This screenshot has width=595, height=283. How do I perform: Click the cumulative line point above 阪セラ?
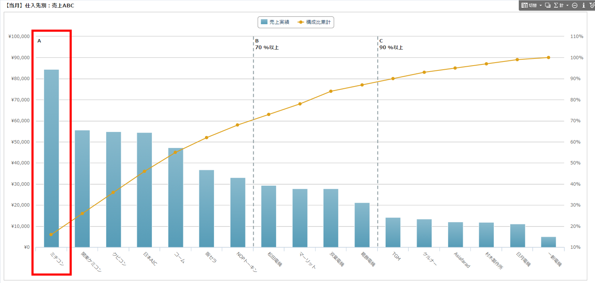pyautogui.click(x=207, y=138)
